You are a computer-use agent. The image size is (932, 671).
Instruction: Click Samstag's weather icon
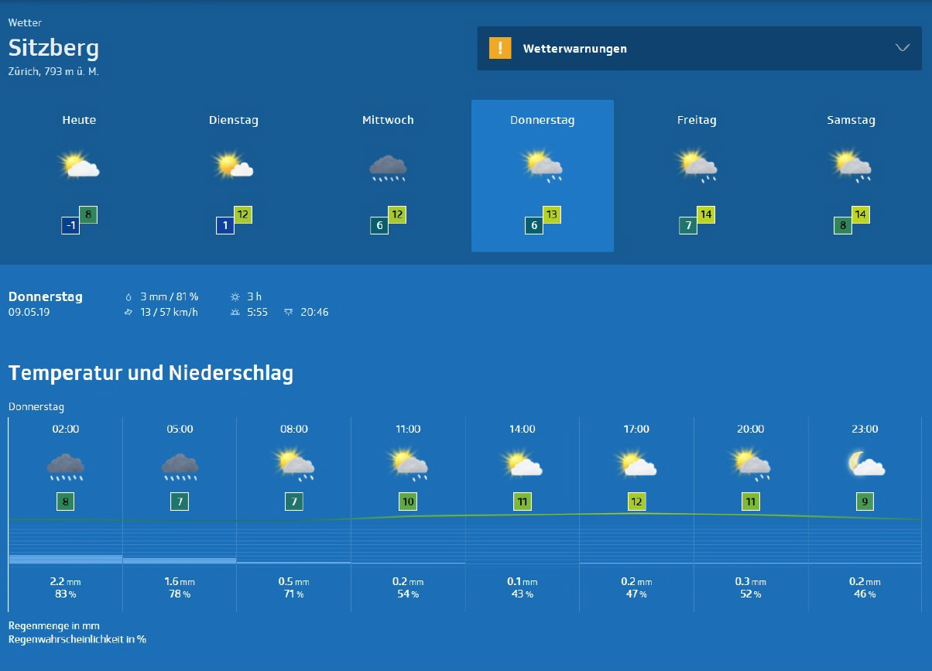pos(851,166)
